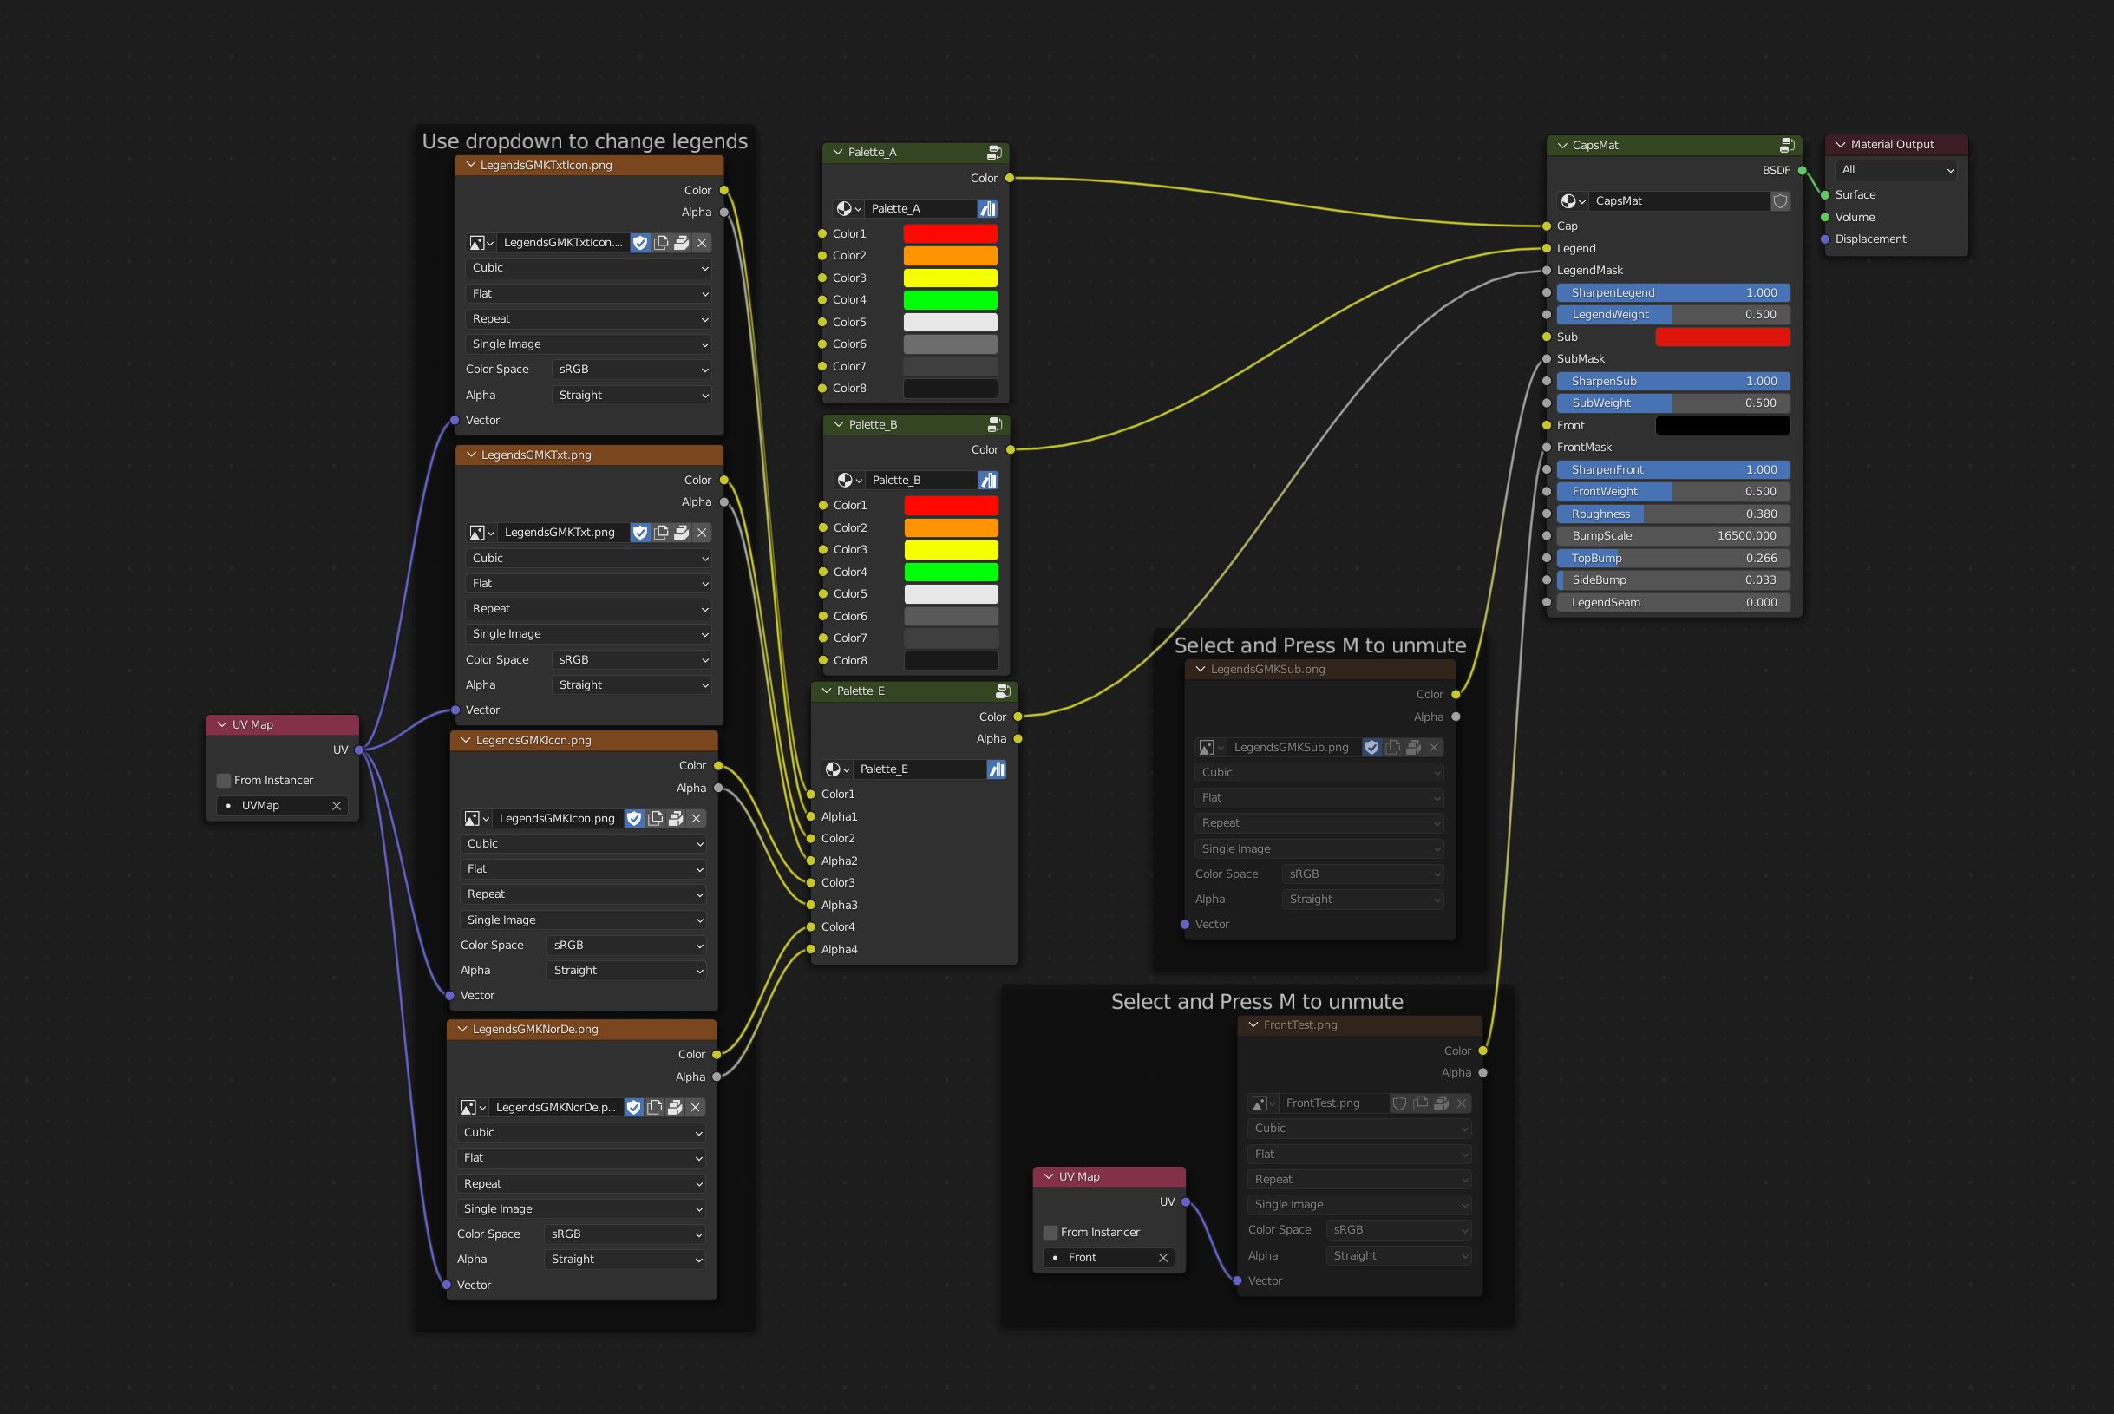Viewport: 2114px width, 1414px height.
Task: Open Straight Alpha dropdown in LegendsGMKIcon.png node
Action: point(625,972)
